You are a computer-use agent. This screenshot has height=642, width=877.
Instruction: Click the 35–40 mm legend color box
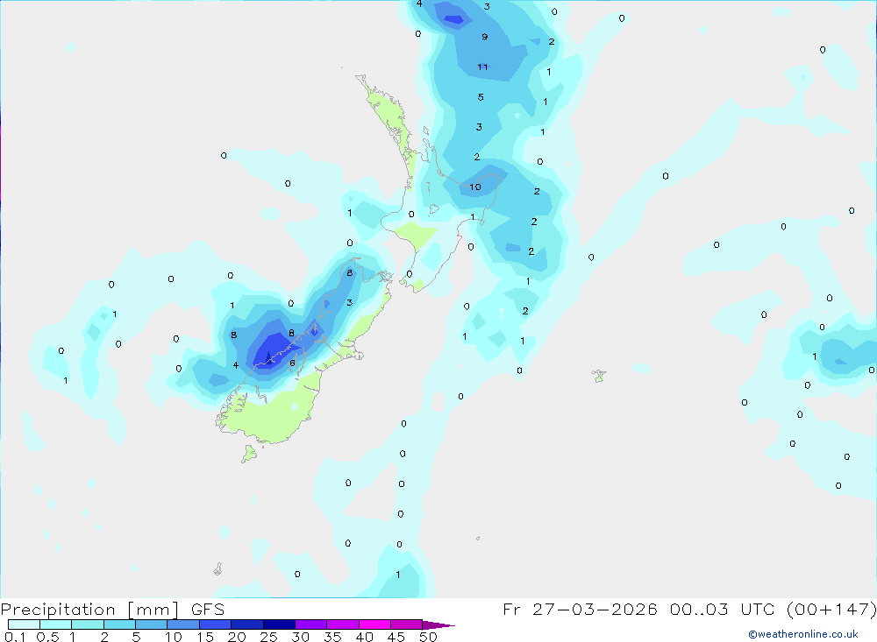pos(343,624)
